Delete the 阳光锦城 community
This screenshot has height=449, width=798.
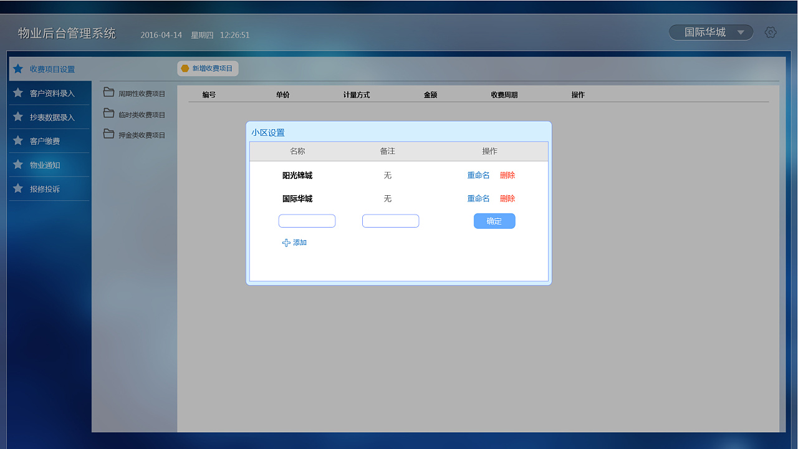point(507,175)
